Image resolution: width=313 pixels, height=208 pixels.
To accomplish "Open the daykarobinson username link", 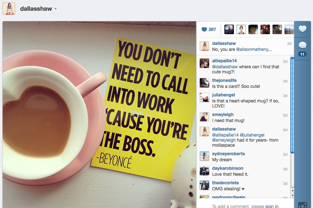I will pyautogui.click(x=228, y=168).
